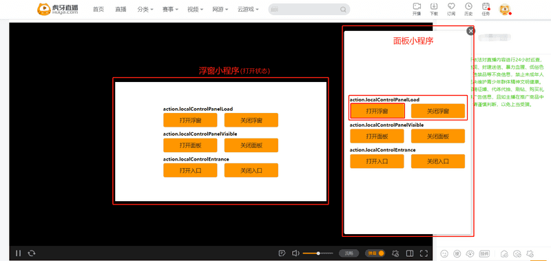This screenshot has width=551, height=261.
Task: Open danmaku settings gear in player bar
Action: [395, 253]
